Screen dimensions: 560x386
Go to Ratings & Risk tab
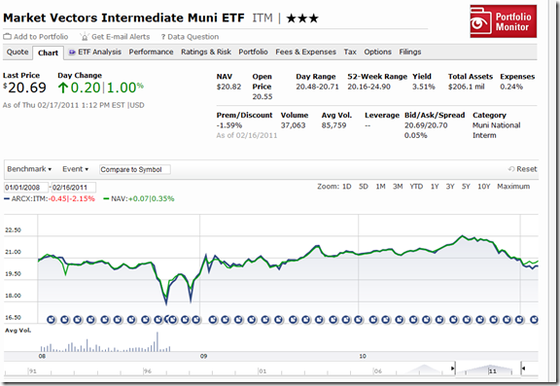point(206,53)
